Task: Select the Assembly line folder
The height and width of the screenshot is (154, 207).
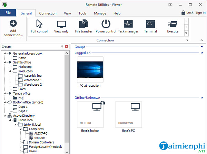Action: pyautogui.click(x=30, y=76)
